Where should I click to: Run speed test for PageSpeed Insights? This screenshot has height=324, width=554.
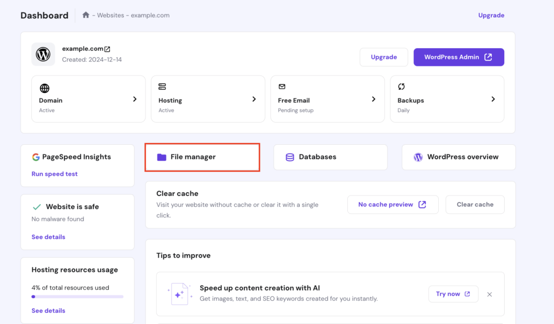coord(54,174)
